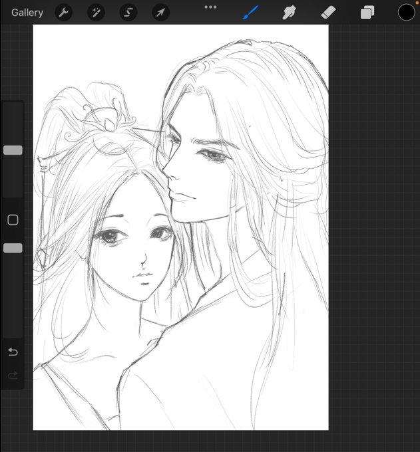Screen dimensions: 420x452
Task: Select the Smudge tool
Action: (289, 13)
